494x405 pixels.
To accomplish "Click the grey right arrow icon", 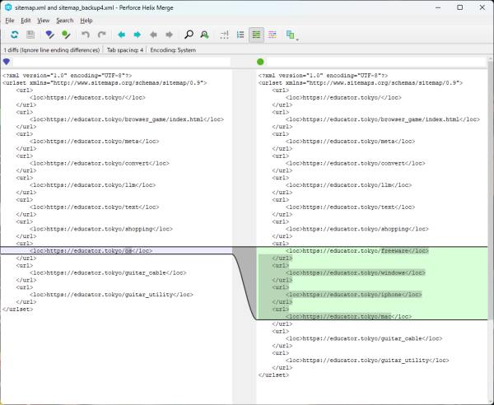I will tap(170, 35).
